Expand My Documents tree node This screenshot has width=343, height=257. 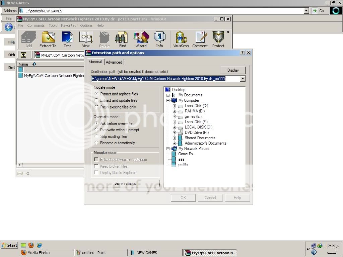click(168, 95)
